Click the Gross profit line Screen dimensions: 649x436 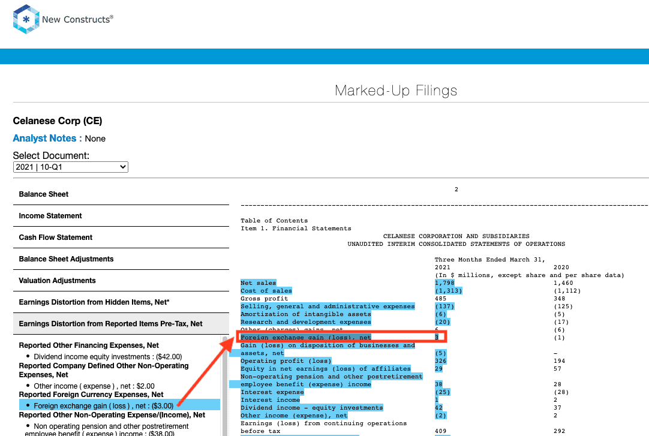click(264, 299)
